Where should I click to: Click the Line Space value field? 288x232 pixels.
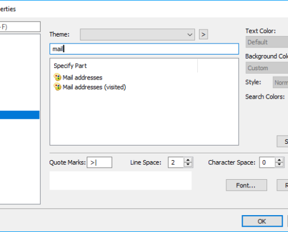tap(176, 162)
